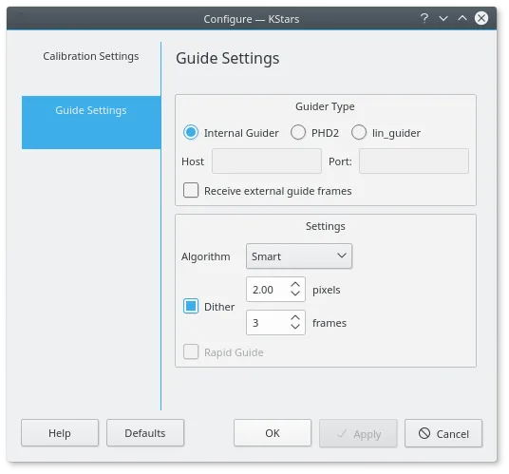Maximize the window using the up chevron icon
This screenshot has height=474, width=509.
click(x=462, y=18)
